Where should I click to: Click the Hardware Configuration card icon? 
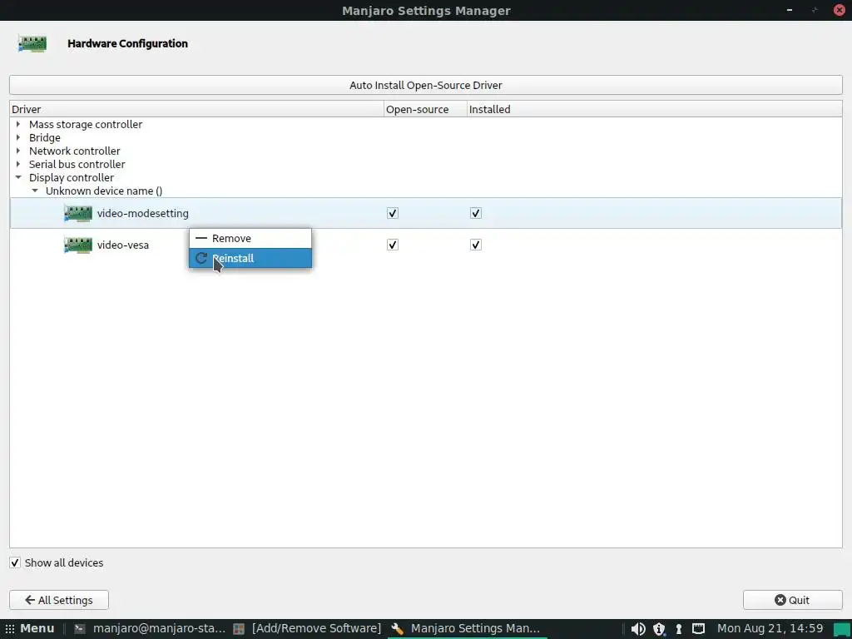32,43
